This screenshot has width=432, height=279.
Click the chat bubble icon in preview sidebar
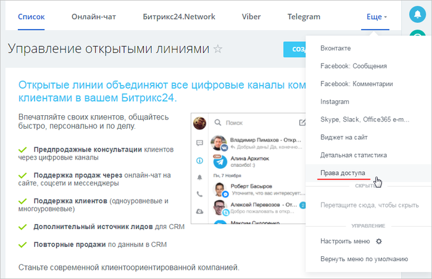click(x=199, y=143)
